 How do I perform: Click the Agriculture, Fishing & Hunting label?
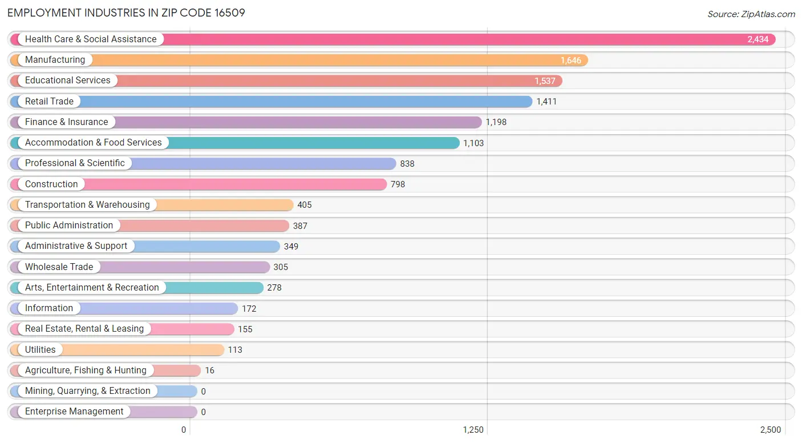(x=86, y=370)
